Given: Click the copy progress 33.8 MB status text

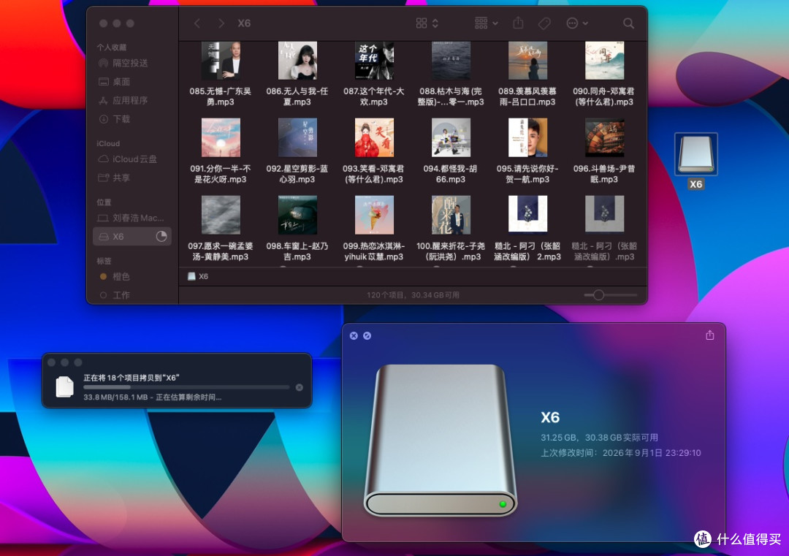Looking at the screenshot, I should (153, 397).
